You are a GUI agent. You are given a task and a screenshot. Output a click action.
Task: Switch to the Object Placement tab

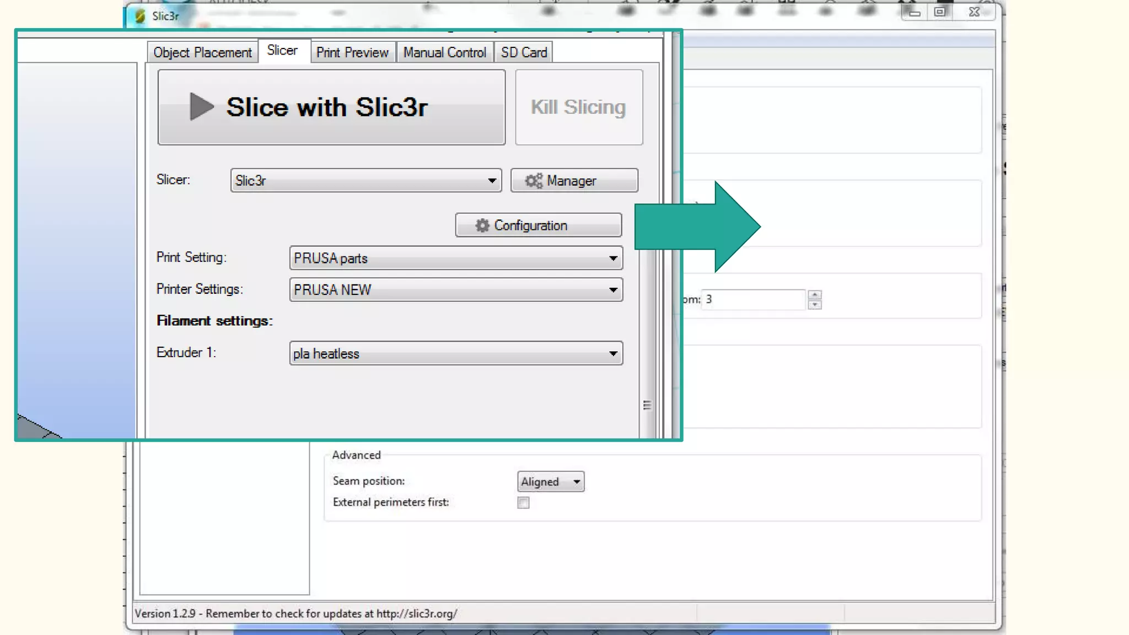[x=202, y=52]
